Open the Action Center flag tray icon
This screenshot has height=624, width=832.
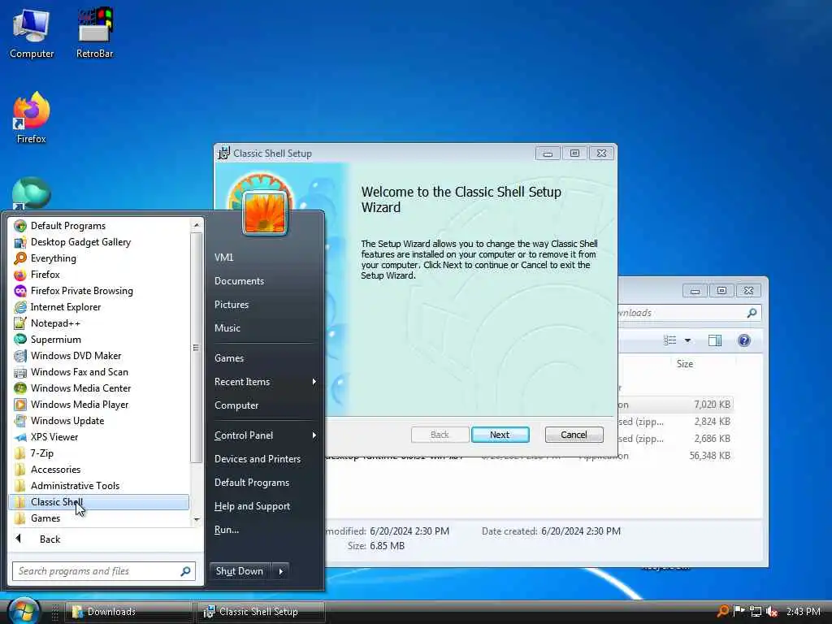(x=739, y=611)
